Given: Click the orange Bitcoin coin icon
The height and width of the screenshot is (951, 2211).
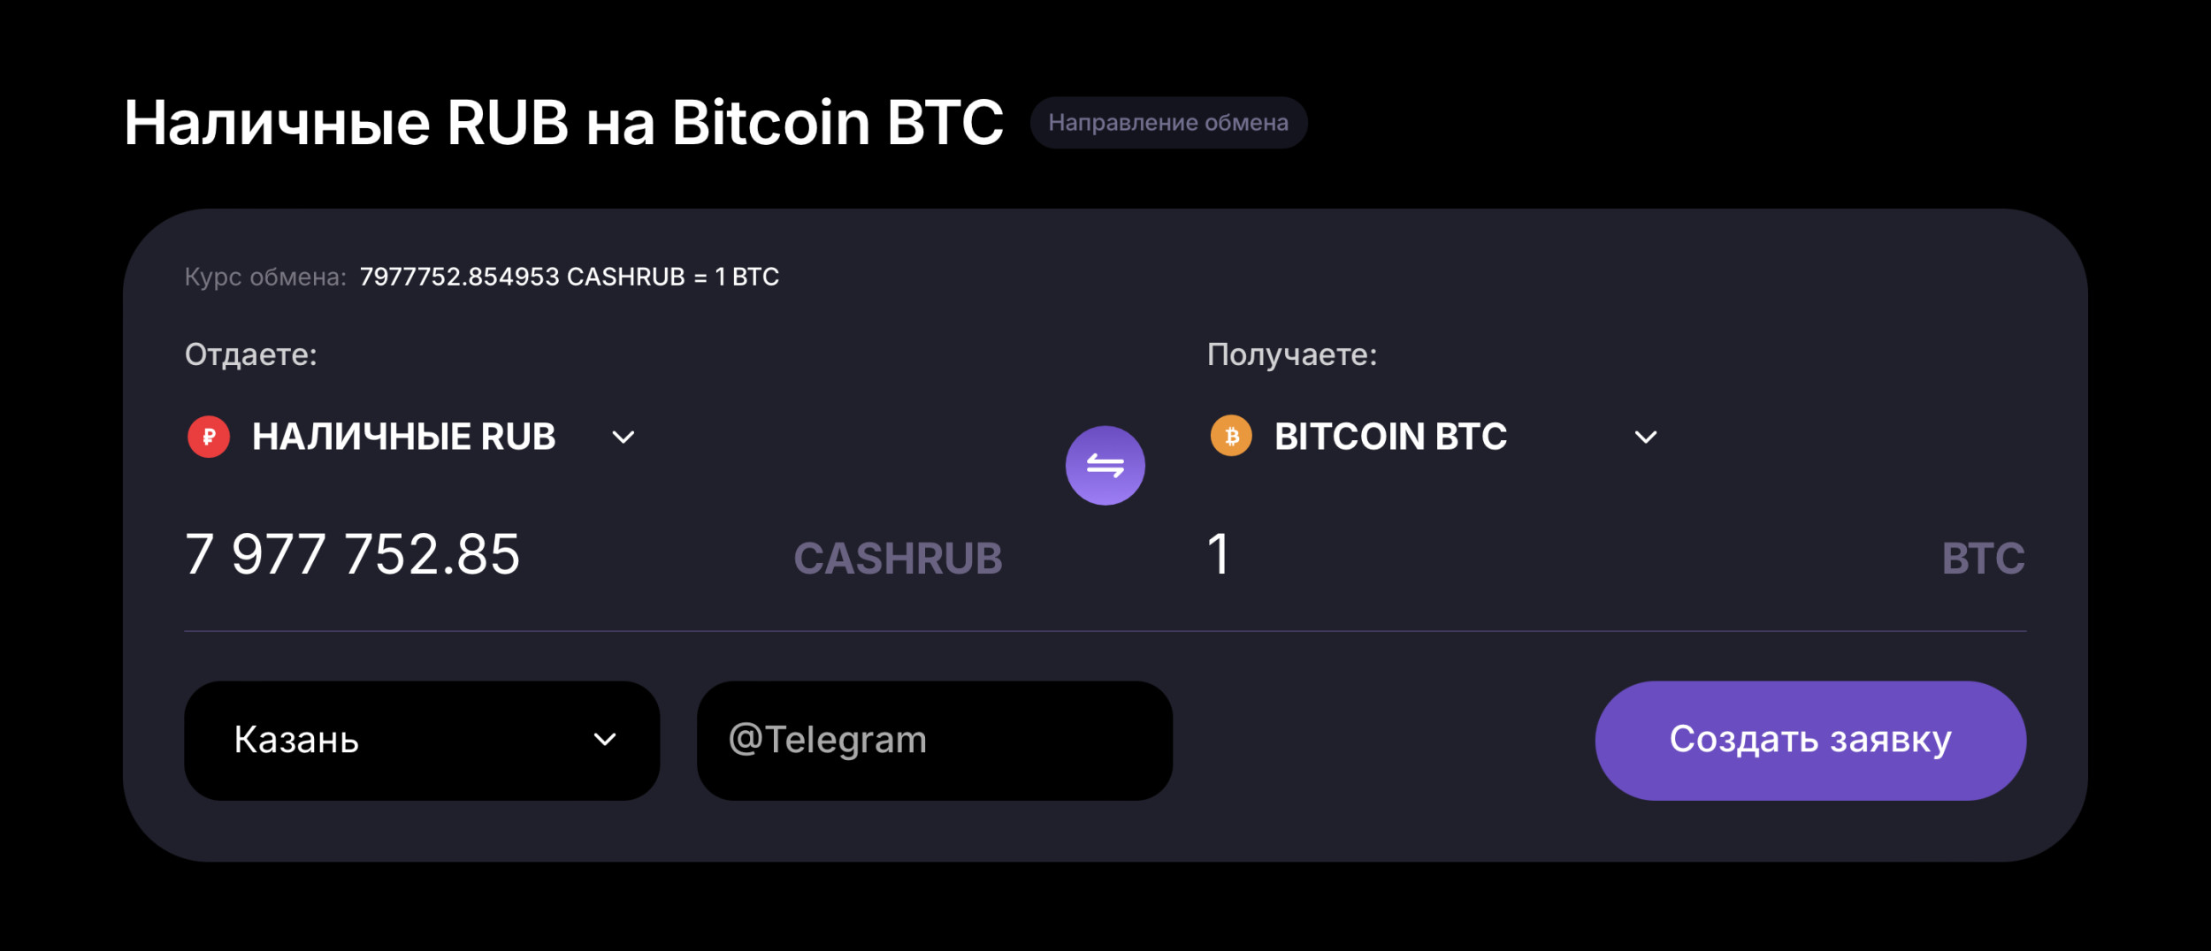Looking at the screenshot, I should click(x=1231, y=436).
